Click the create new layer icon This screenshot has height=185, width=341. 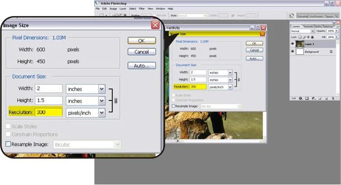click(326, 98)
